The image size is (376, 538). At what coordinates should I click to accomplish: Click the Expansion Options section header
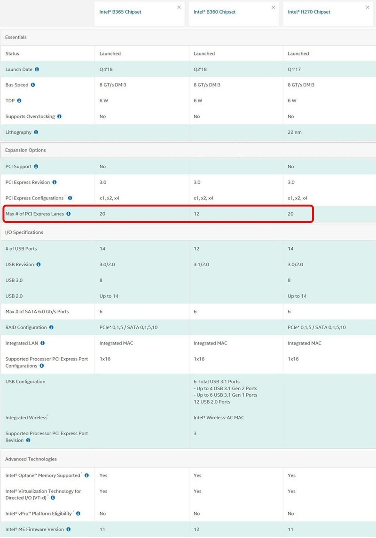(x=188, y=150)
